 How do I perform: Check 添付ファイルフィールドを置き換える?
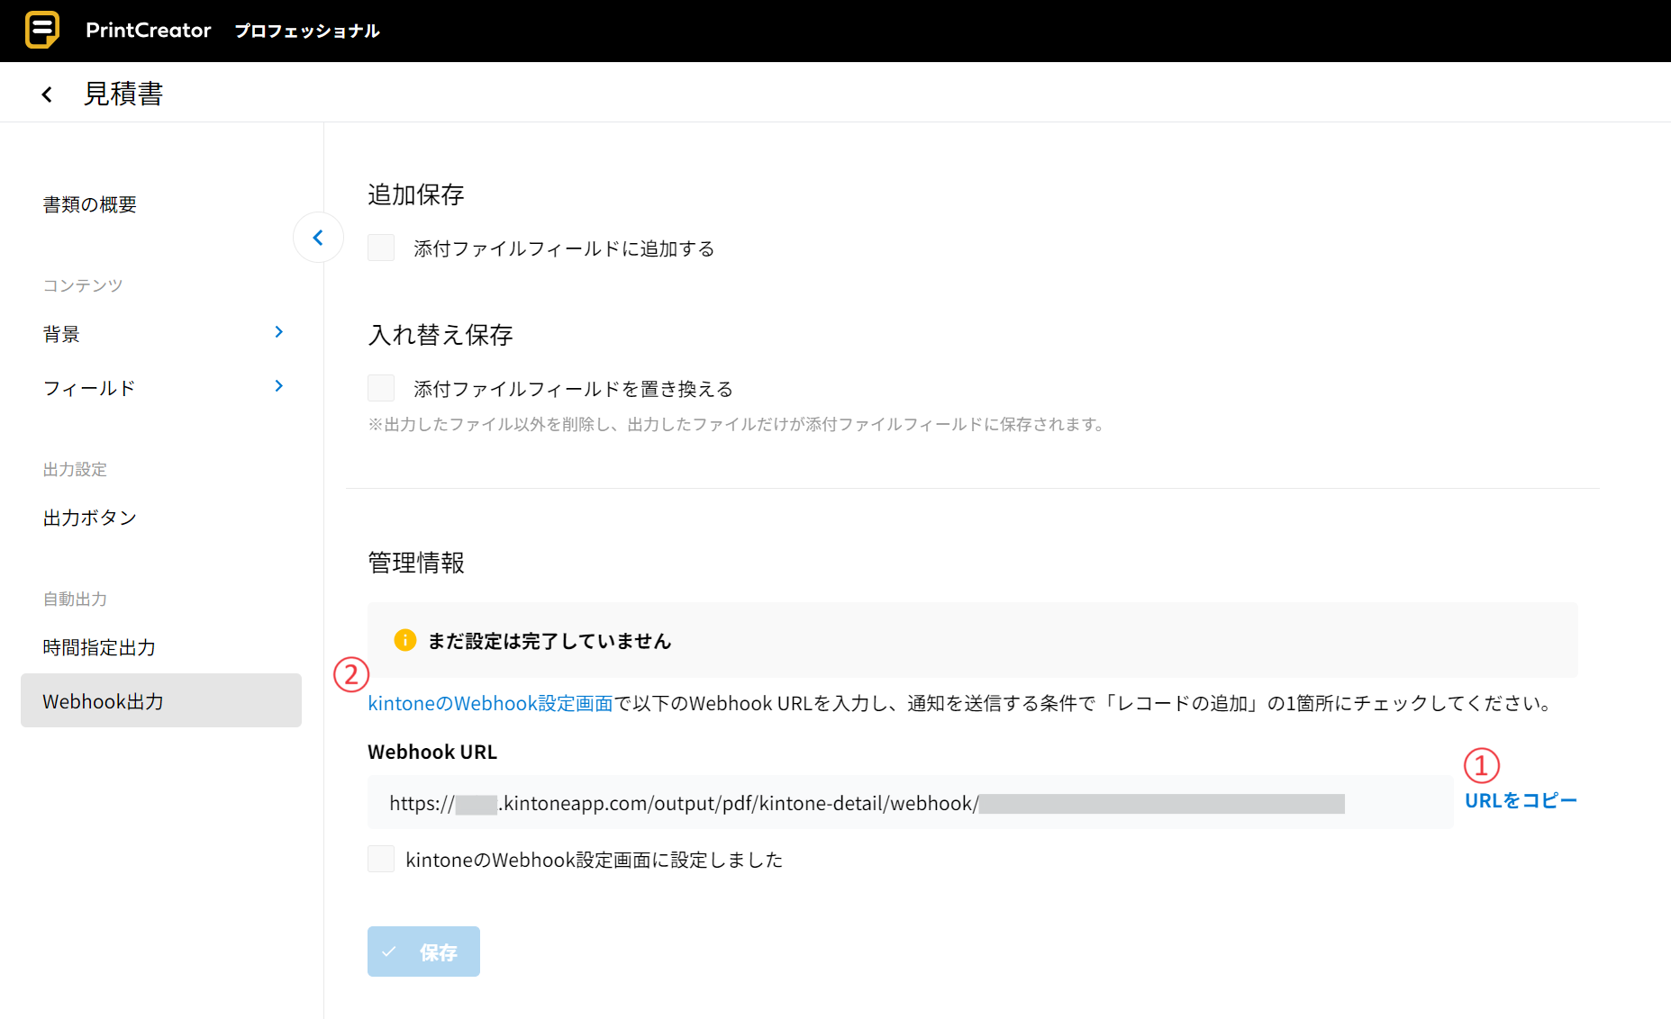click(380, 387)
